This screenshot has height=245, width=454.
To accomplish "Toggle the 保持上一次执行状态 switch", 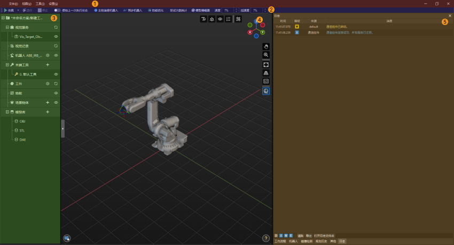I will point(57,10).
